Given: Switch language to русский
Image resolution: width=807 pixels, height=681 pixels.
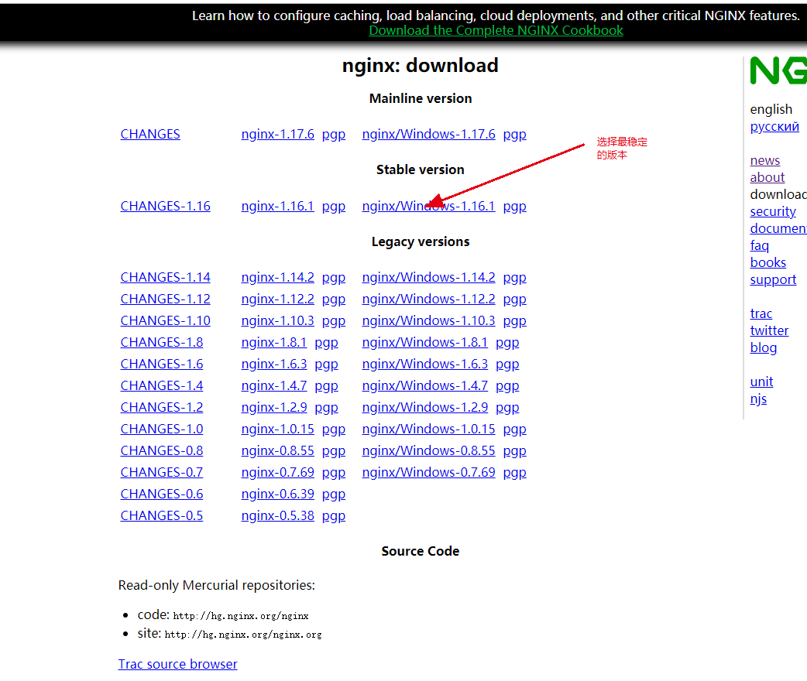Looking at the screenshot, I should tap(774, 127).
